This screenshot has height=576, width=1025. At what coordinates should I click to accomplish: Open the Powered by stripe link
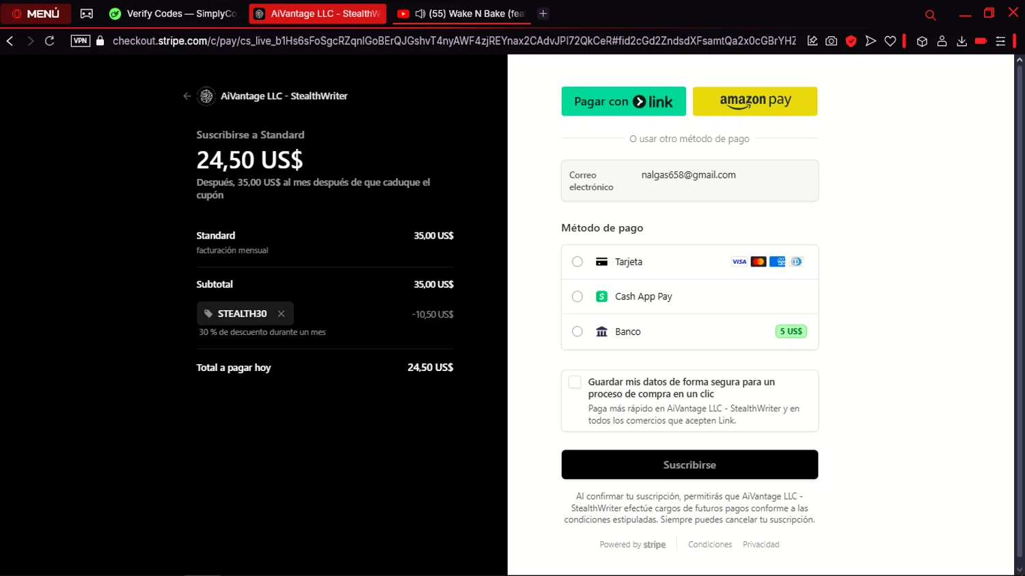tap(633, 545)
